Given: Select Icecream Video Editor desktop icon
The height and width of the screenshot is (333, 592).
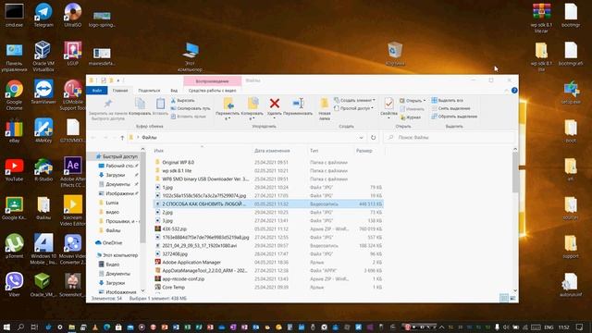Looking at the screenshot, I should tap(72, 211).
